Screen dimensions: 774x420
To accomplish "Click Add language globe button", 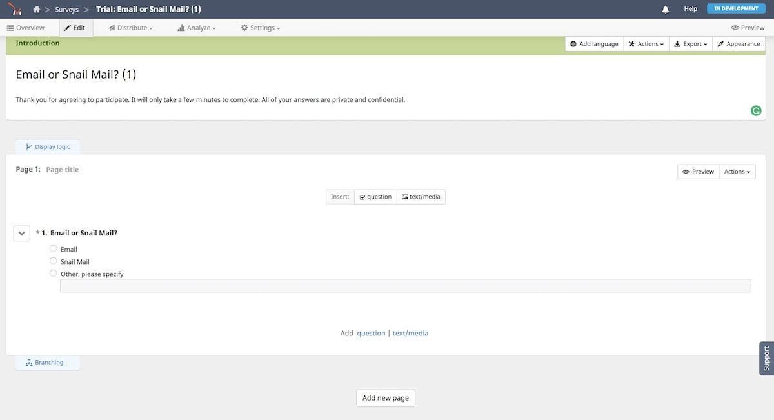I will click(x=594, y=44).
